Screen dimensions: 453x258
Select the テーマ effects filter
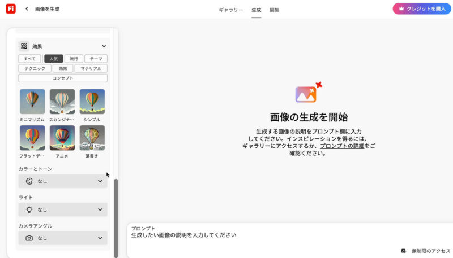click(96, 59)
